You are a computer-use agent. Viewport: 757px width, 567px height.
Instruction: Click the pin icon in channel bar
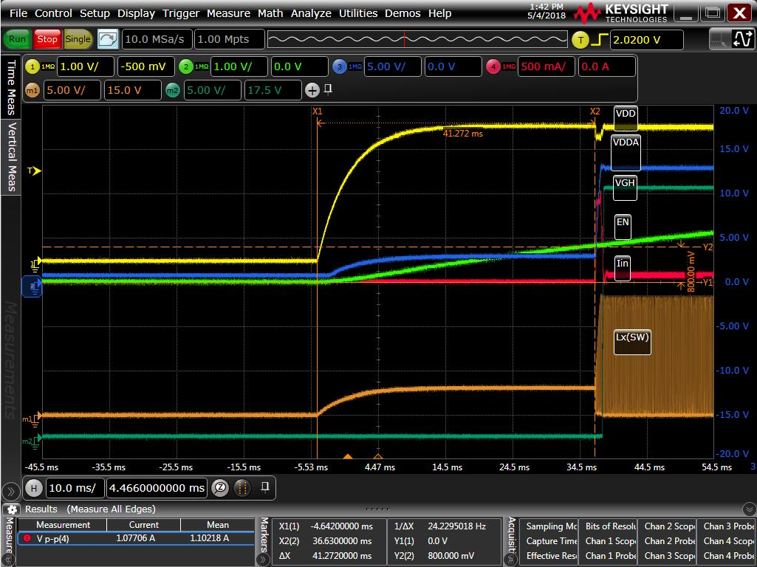pyautogui.click(x=329, y=89)
